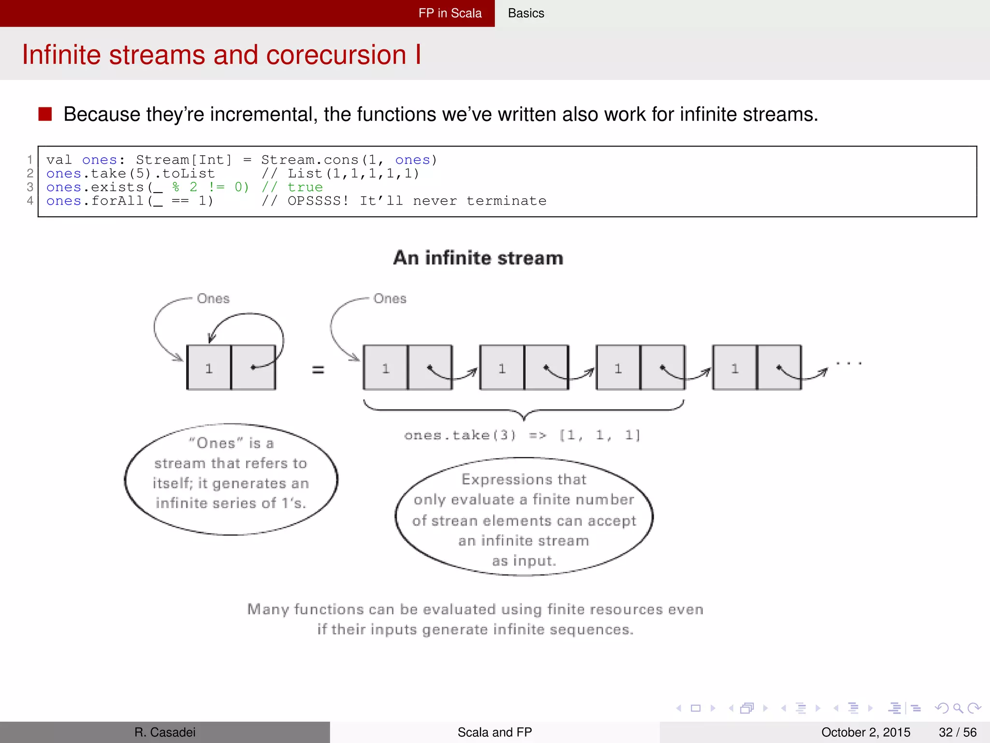Select the 'FP in Scala' header section
The height and width of the screenshot is (743, 990).
tap(450, 13)
